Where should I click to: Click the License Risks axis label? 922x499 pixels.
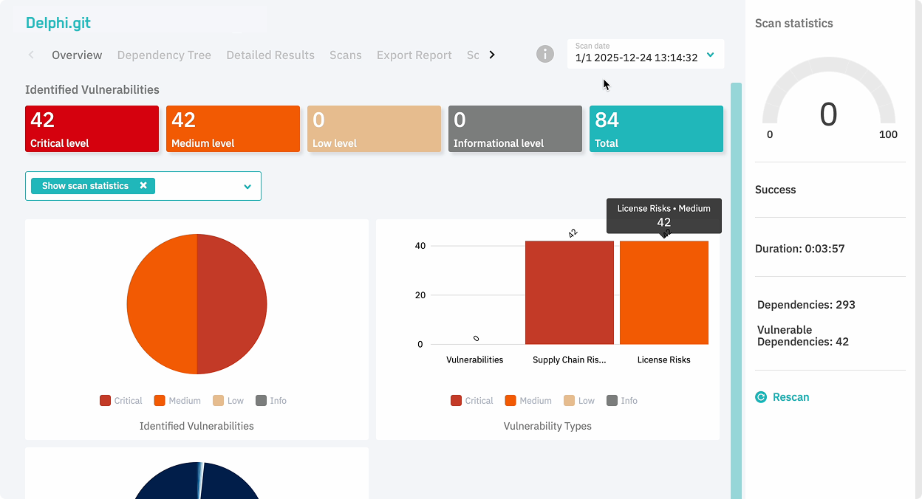pyautogui.click(x=664, y=360)
